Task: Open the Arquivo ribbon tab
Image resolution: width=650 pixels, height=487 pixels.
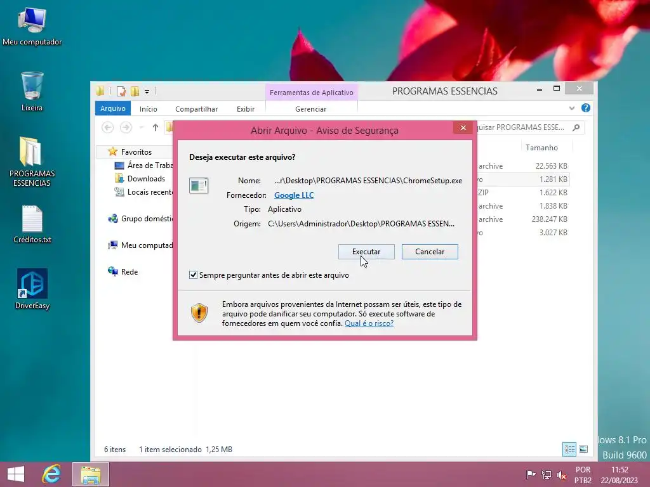Action: [x=113, y=108]
